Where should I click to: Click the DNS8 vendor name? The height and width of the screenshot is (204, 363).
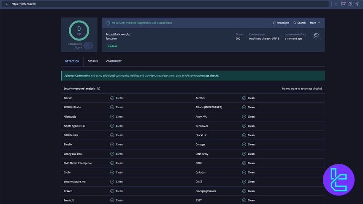coord(199,182)
